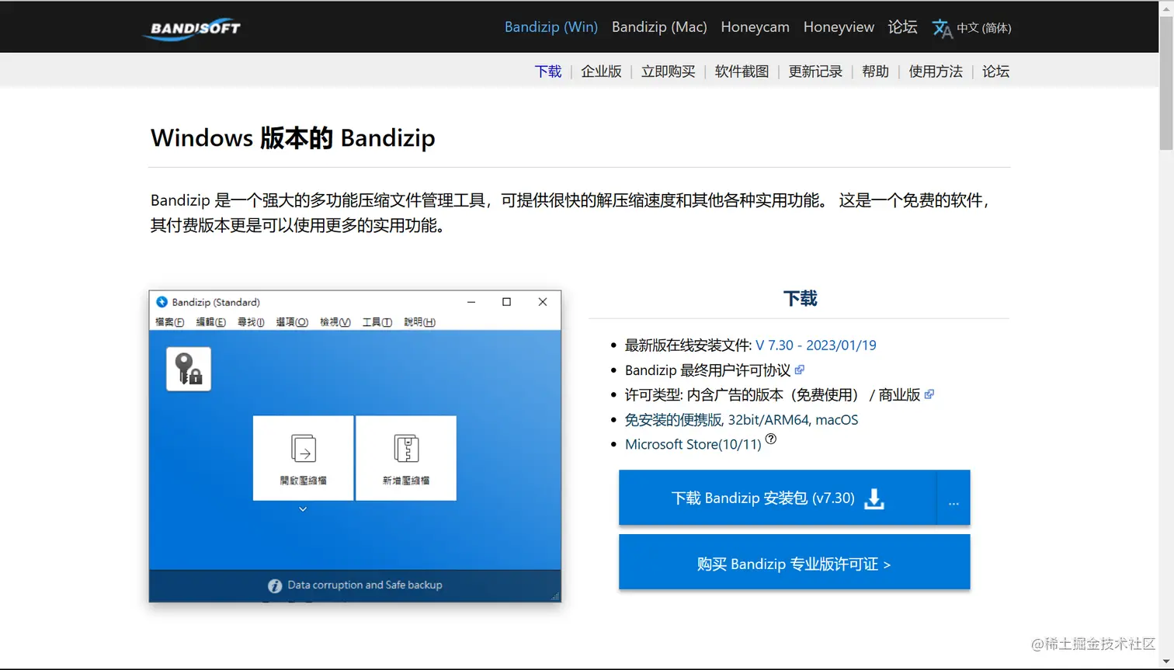Select 企业版 in sub navigation
The height and width of the screenshot is (670, 1174).
pos(601,71)
